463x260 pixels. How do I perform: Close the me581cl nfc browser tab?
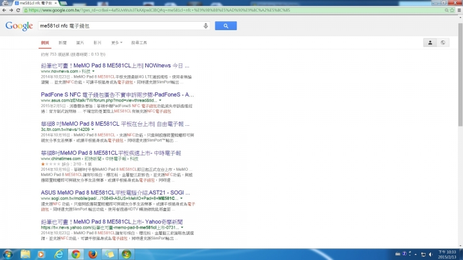tap(55, 3)
